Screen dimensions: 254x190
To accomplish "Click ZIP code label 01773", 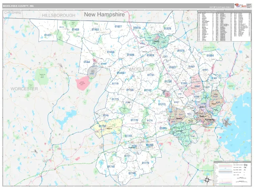I will click(x=162, y=104).
